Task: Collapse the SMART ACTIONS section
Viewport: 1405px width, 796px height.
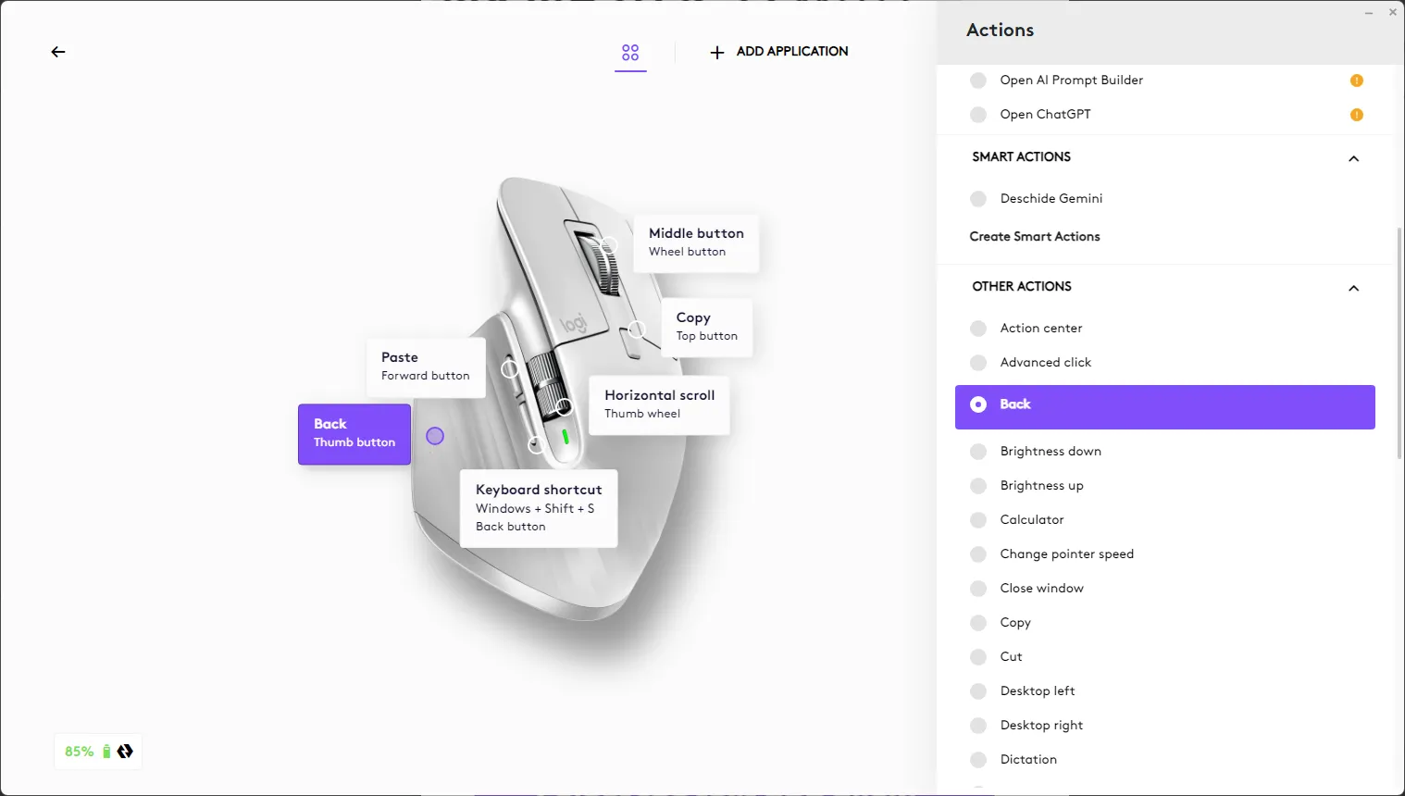Action: 1354,158
